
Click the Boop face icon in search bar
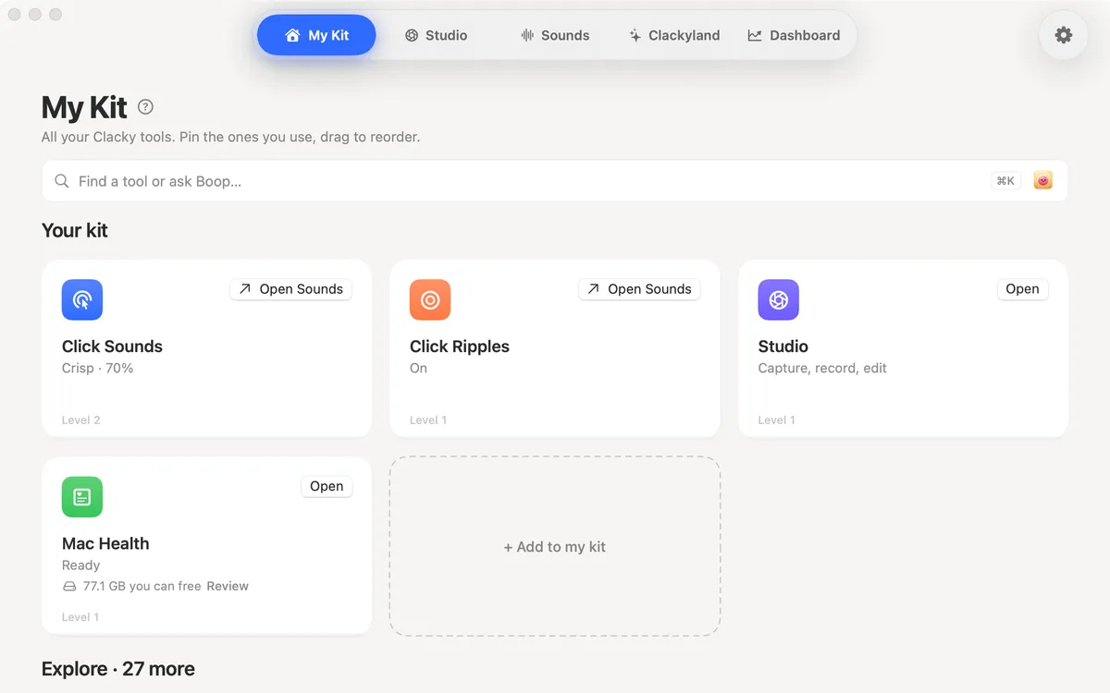coord(1042,181)
